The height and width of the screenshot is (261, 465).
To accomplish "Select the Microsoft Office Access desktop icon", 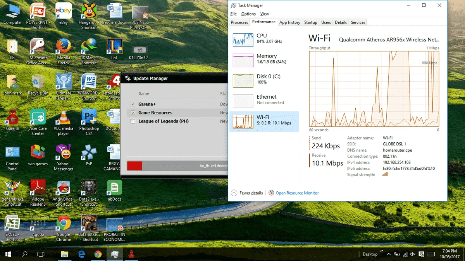I will (38, 51).
